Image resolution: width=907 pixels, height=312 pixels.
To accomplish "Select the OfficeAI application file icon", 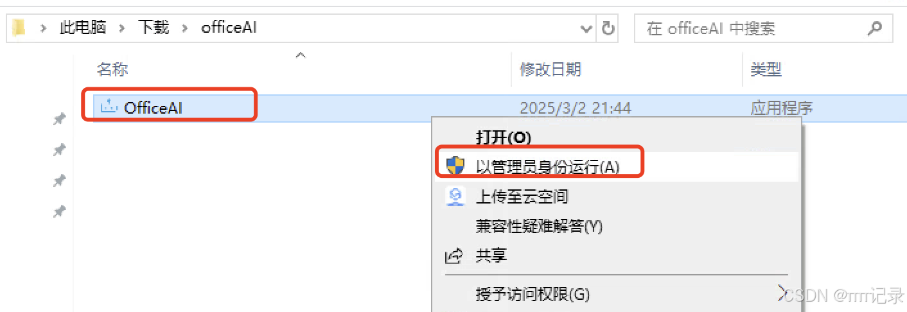I will tap(109, 107).
